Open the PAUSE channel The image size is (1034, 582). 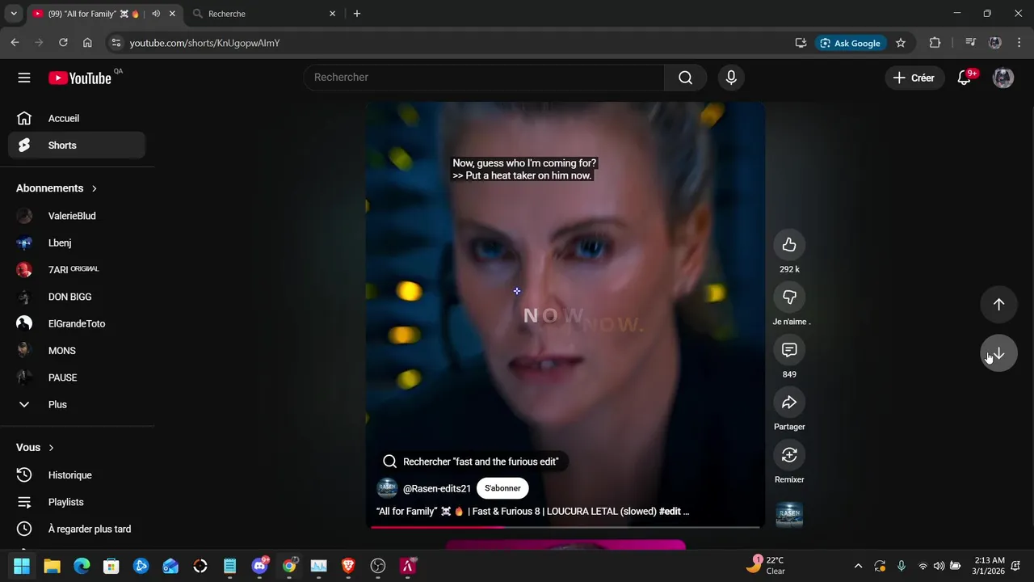77,377
